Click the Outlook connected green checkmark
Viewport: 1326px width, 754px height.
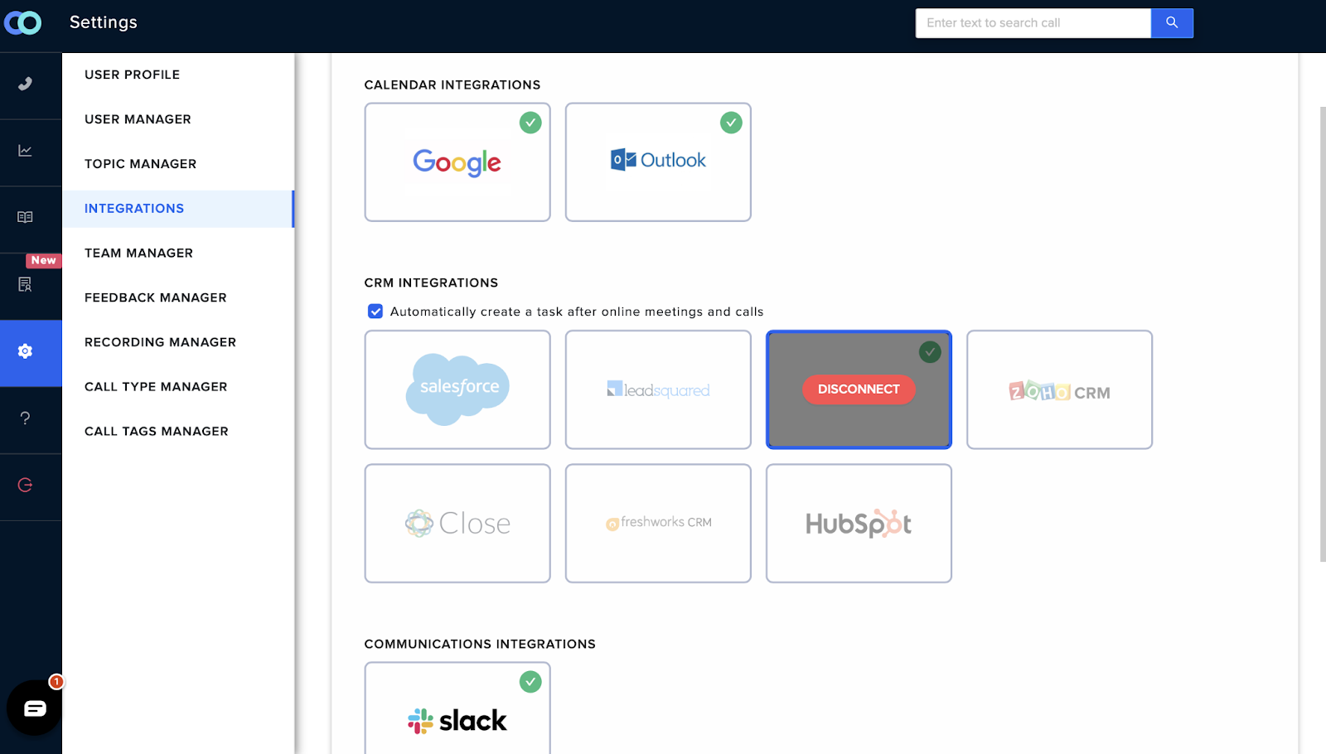731,123
